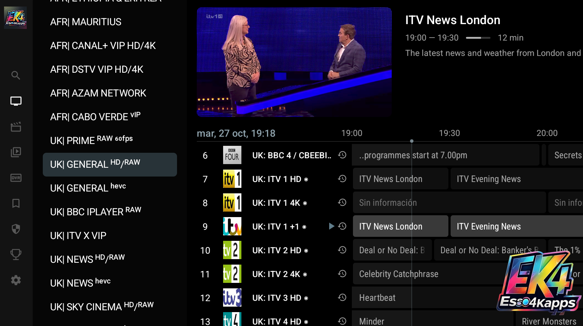Click the video preview thumbnail

[x=294, y=62]
